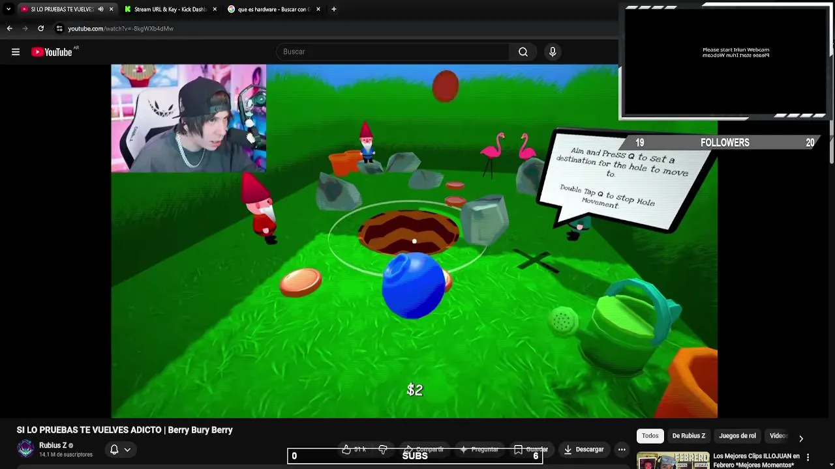This screenshot has width=835, height=469.
Task: Close the Kick Dashboard tab
Action: (x=215, y=9)
